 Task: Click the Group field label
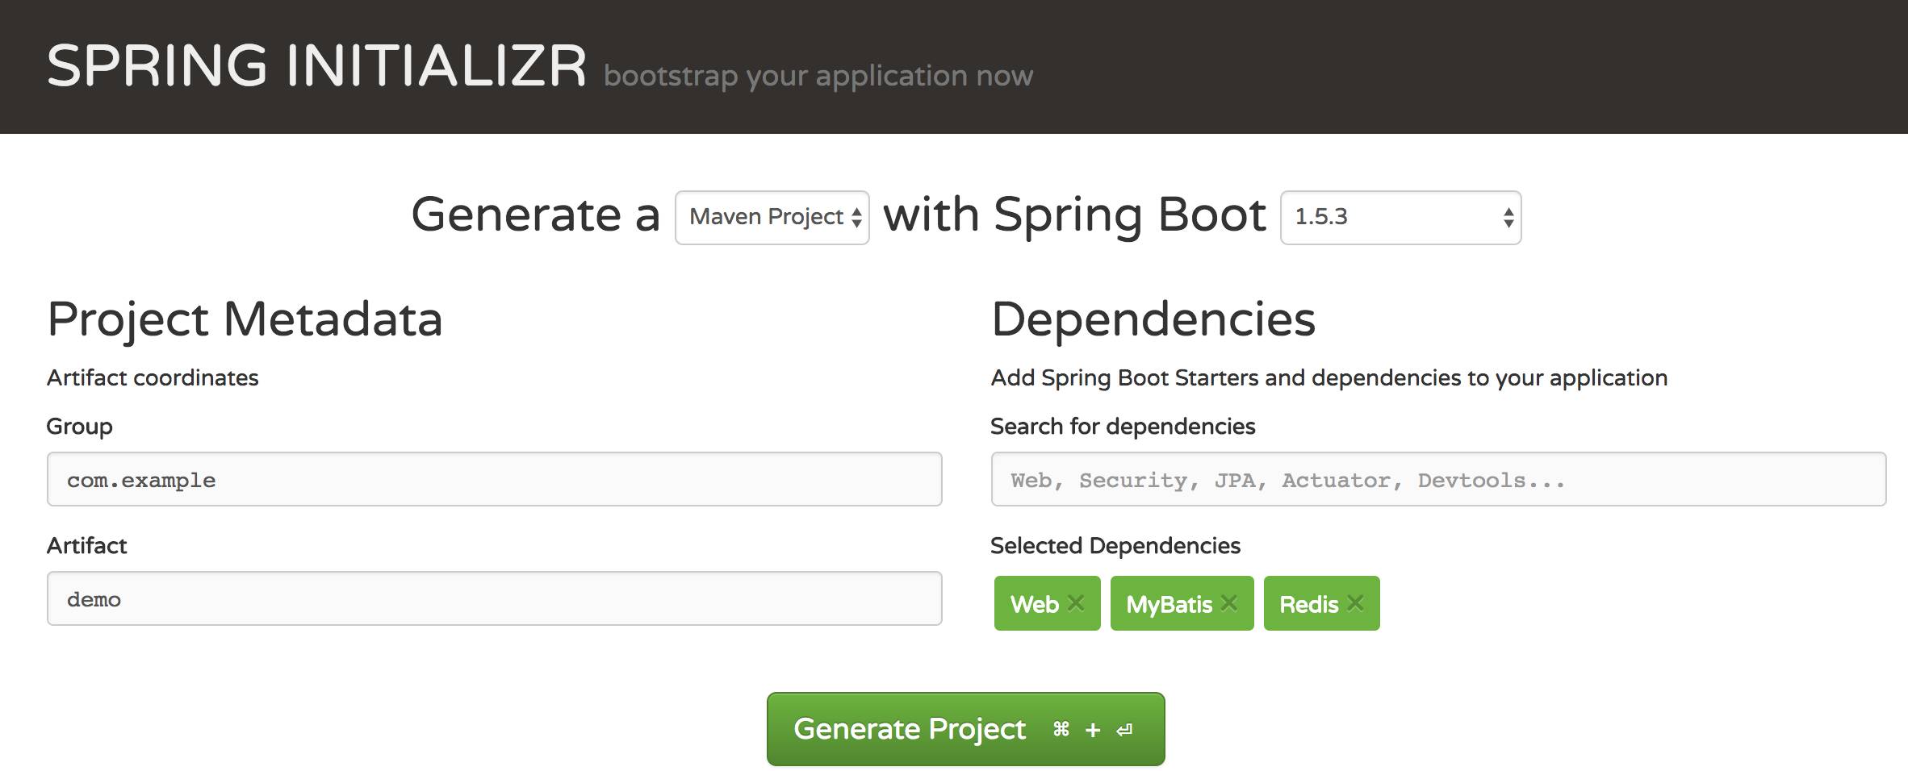79,427
